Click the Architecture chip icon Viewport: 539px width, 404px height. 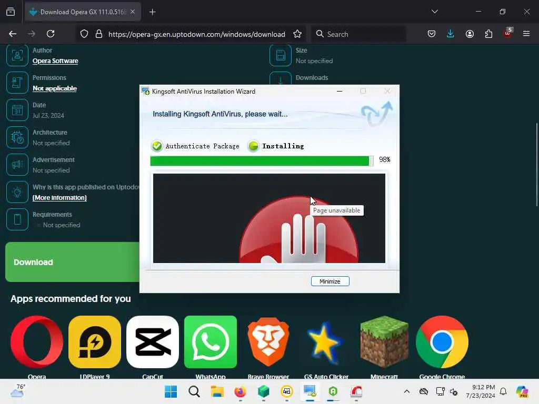tap(17, 137)
